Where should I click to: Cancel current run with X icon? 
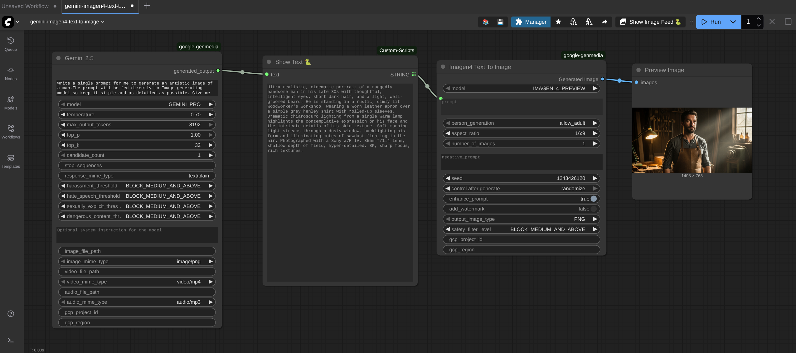point(772,22)
